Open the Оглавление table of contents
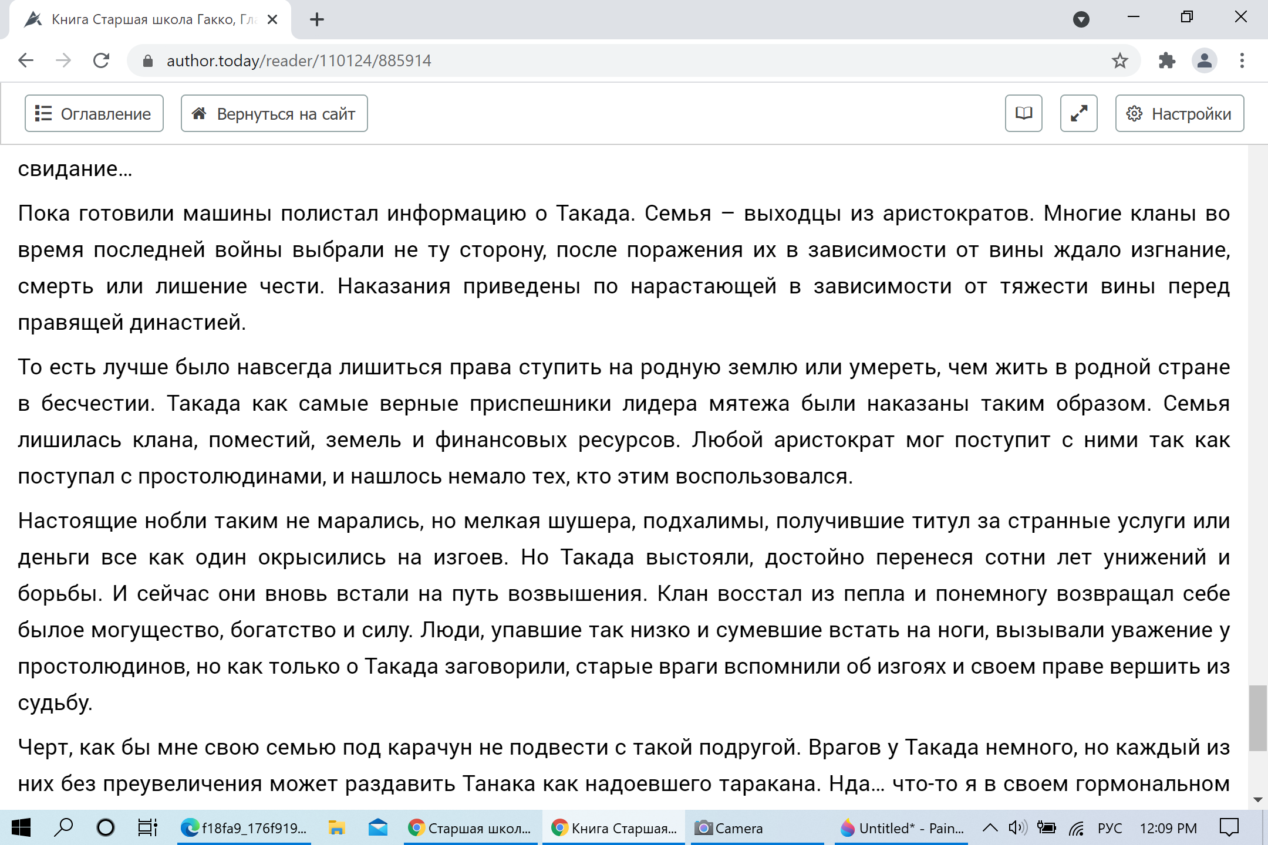This screenshot has width=1268, height=845. [94, 113]
